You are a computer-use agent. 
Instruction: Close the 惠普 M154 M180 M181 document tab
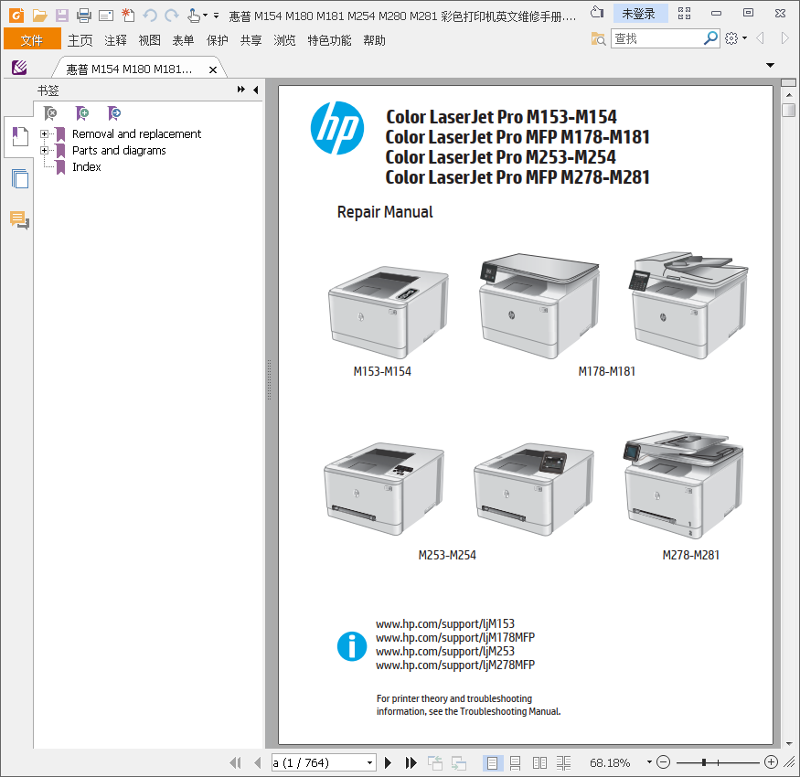coord(213,69)
